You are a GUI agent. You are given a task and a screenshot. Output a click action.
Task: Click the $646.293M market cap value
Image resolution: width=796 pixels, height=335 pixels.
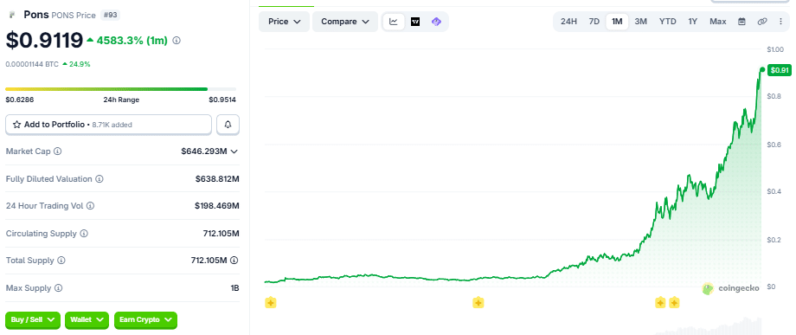[203, 151]
